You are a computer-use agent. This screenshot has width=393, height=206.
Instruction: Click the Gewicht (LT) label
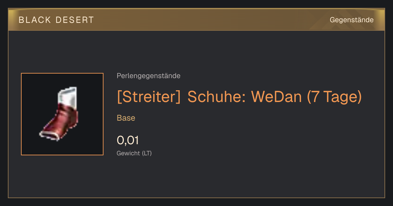coord(134,153)
